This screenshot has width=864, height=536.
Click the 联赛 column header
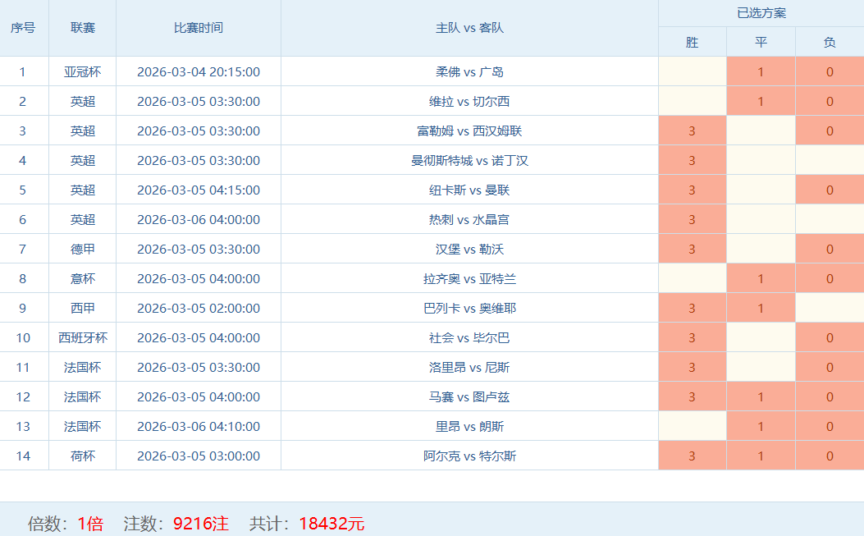tap(82, 28)
